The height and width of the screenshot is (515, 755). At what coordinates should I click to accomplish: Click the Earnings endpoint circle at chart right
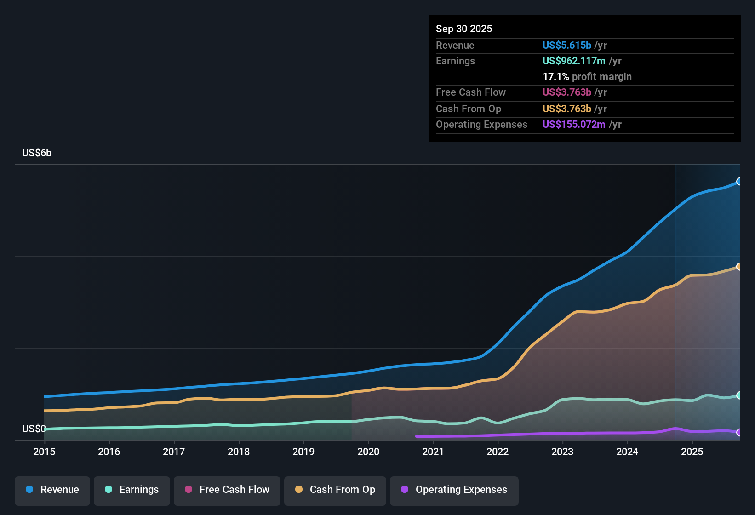[739, 395]
